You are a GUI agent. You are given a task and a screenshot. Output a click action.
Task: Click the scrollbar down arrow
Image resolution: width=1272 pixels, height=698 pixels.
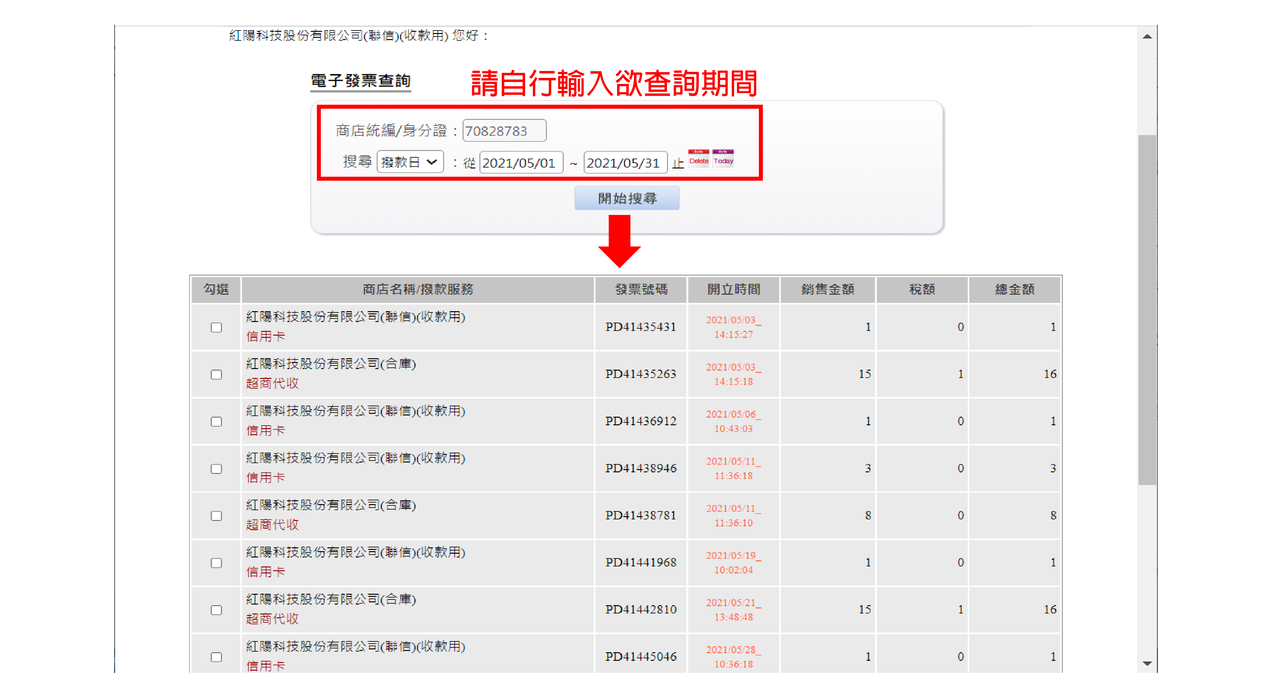(1146, 663)
